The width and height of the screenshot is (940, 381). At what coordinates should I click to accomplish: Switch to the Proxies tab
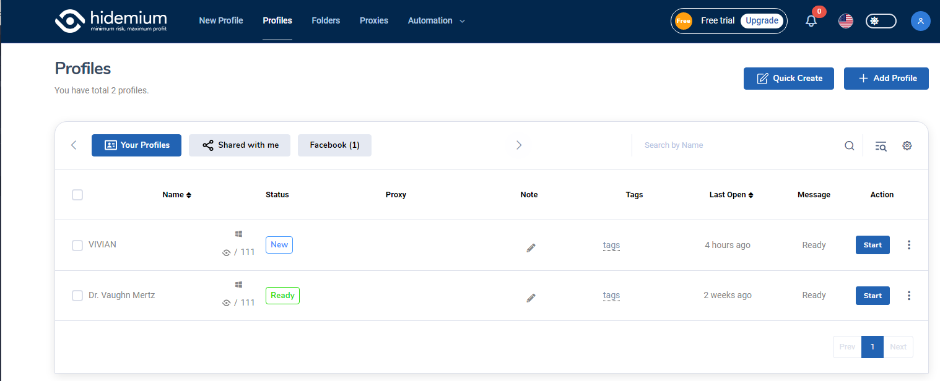[373, 20]
